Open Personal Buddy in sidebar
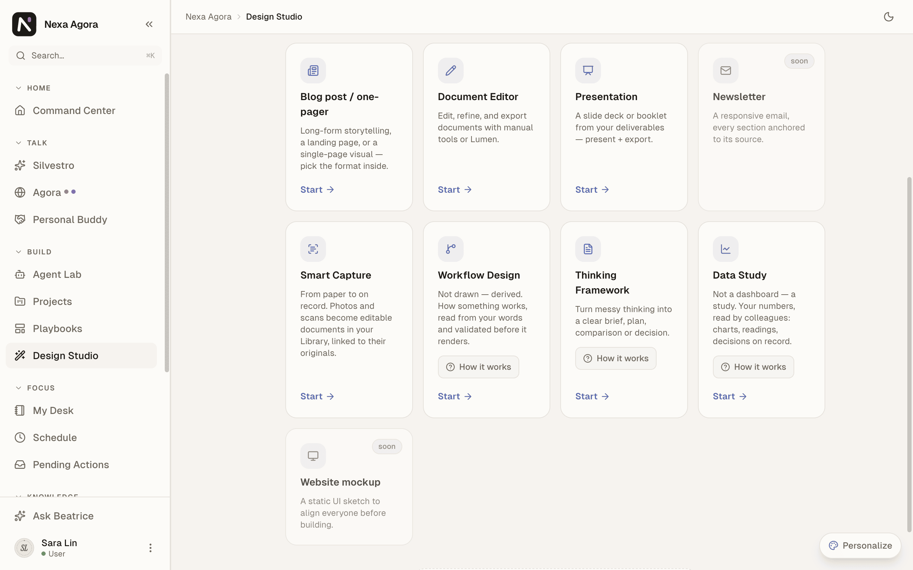 coord(81,219)
